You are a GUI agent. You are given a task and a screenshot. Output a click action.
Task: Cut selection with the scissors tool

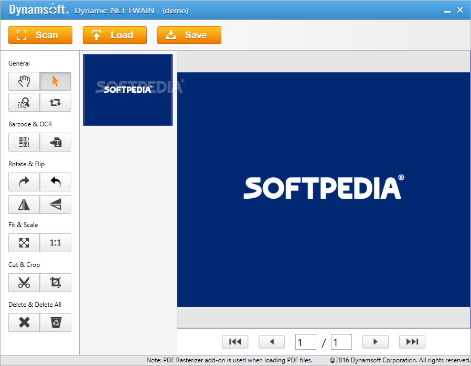click(24, 283)
